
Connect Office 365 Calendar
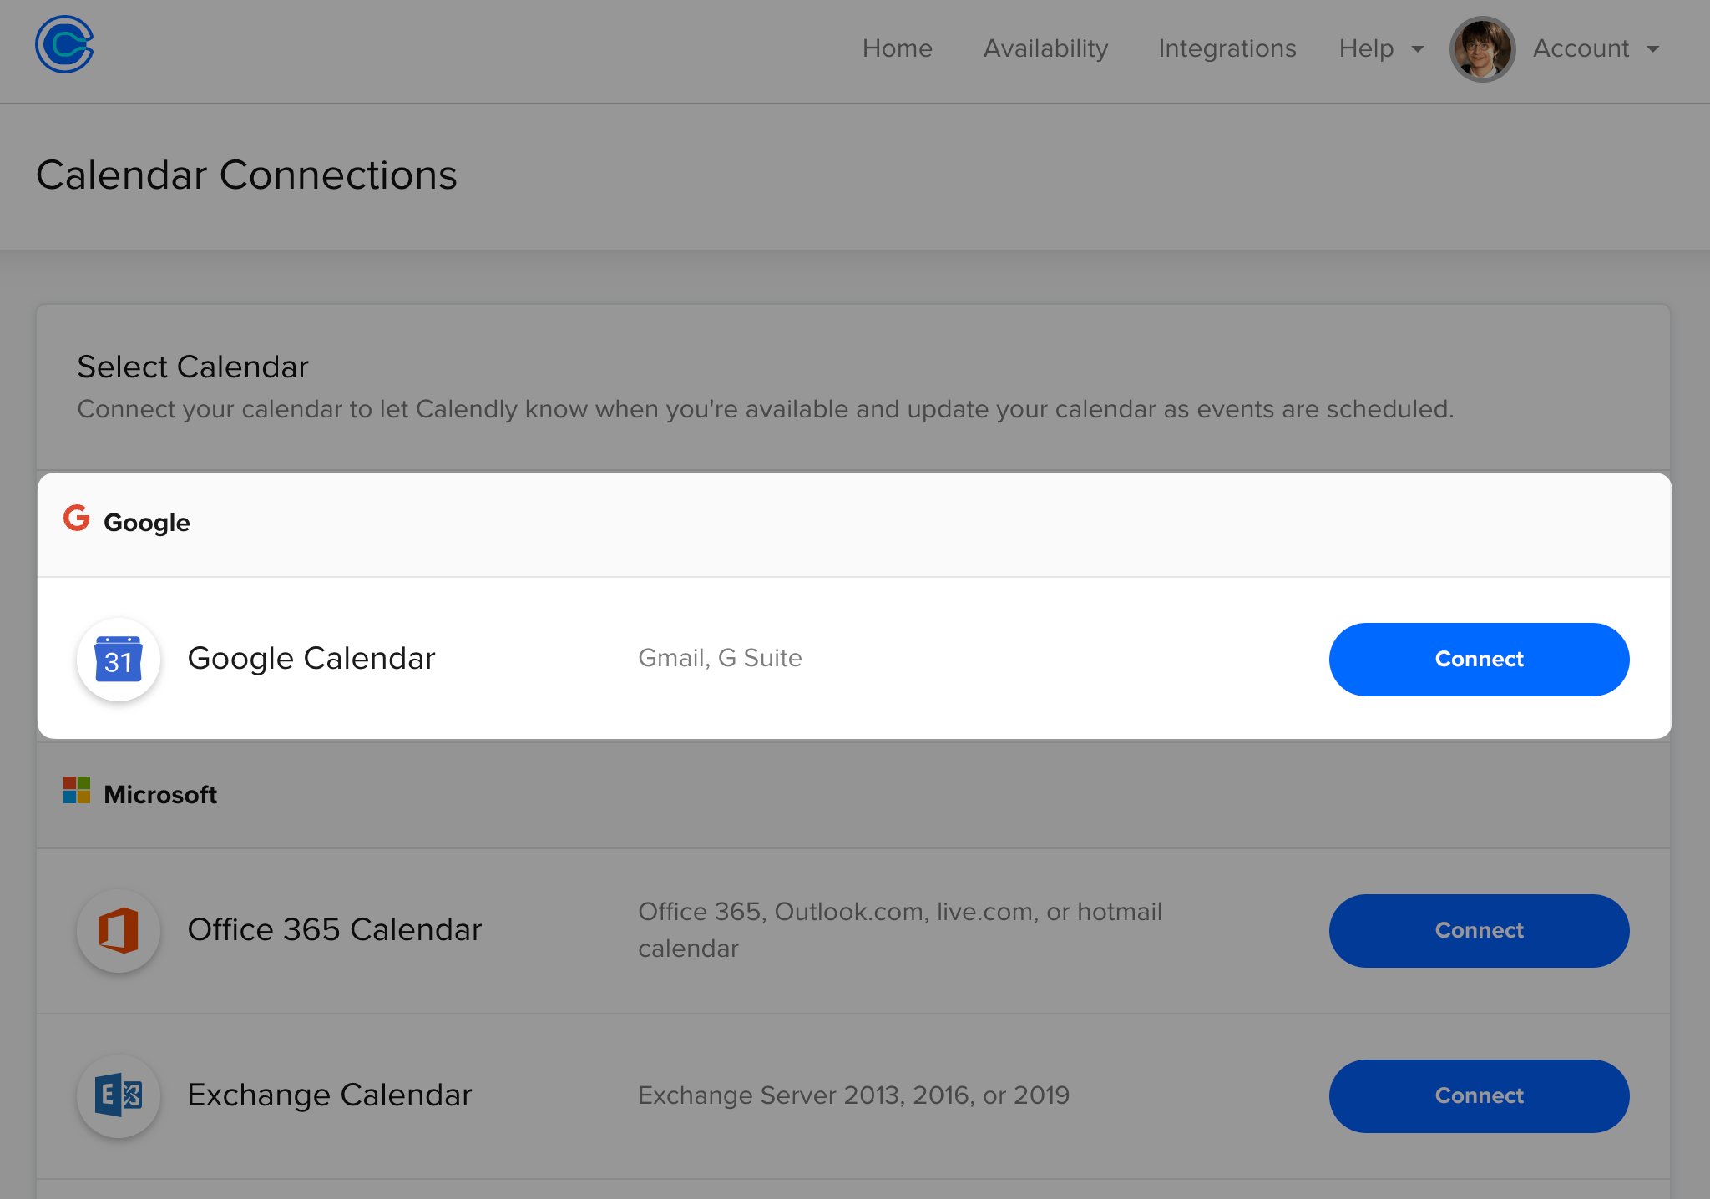pos(1479,930)
